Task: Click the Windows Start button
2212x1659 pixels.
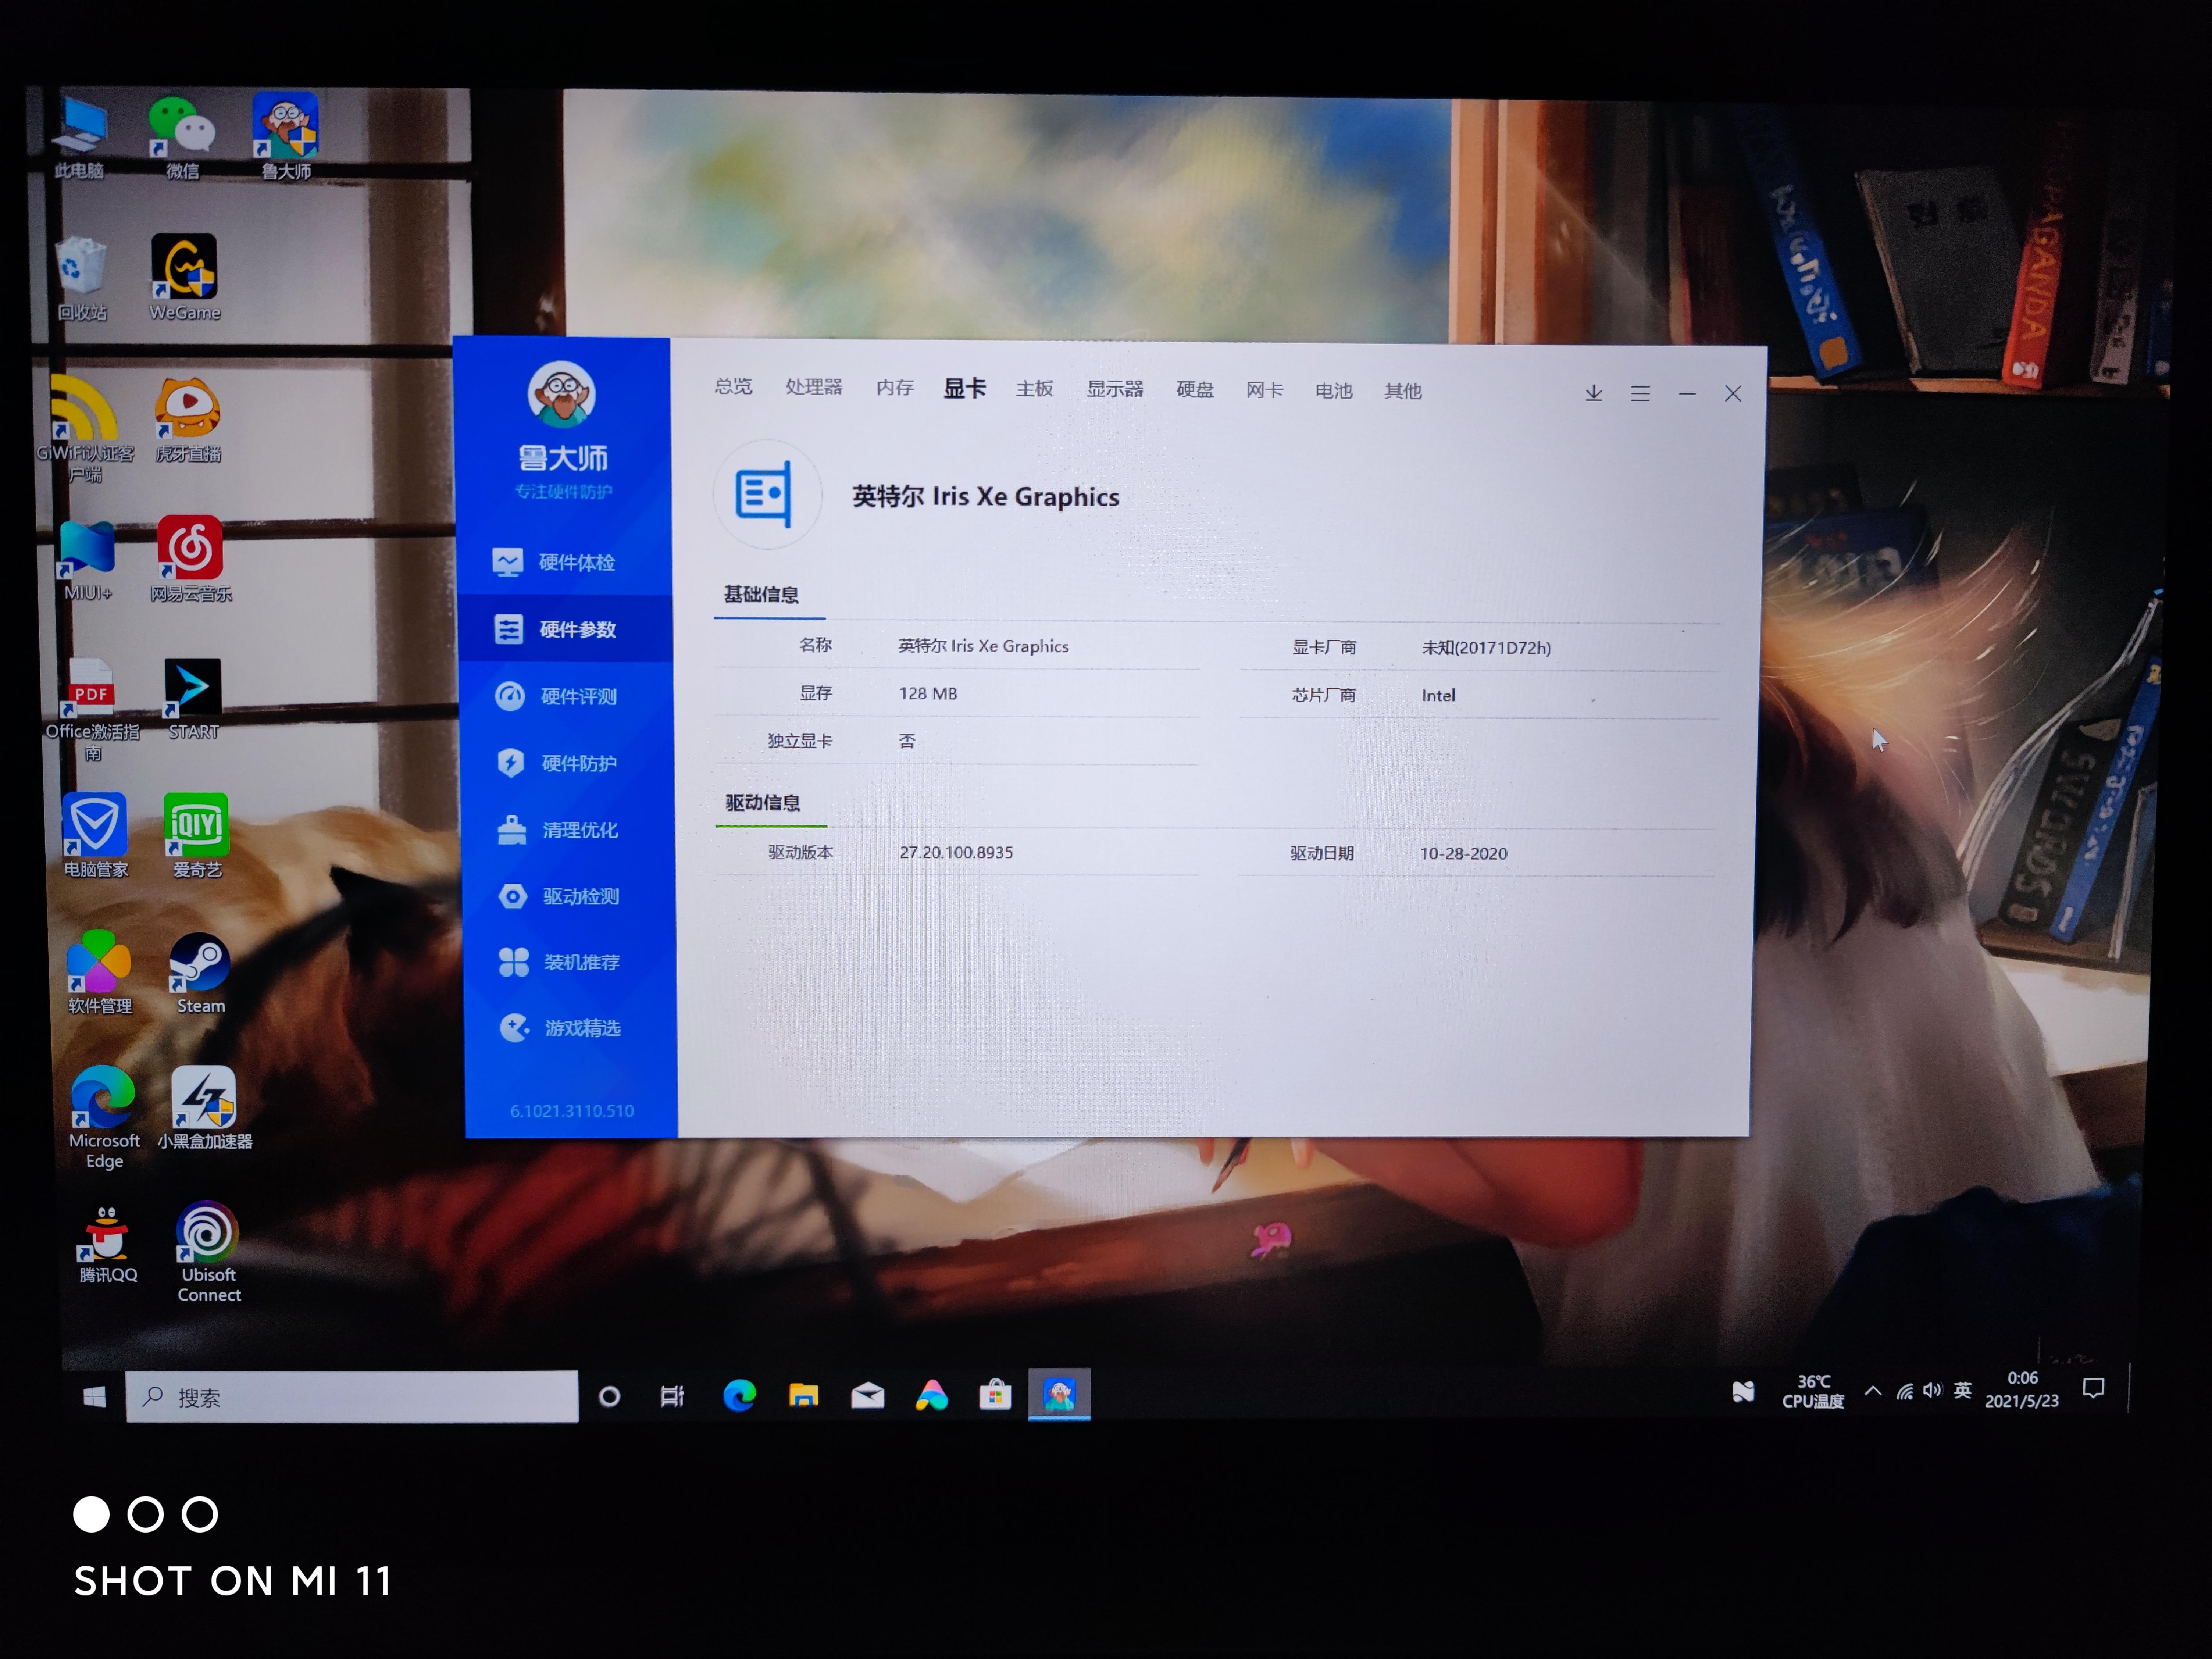Action: coord(94,1396)
